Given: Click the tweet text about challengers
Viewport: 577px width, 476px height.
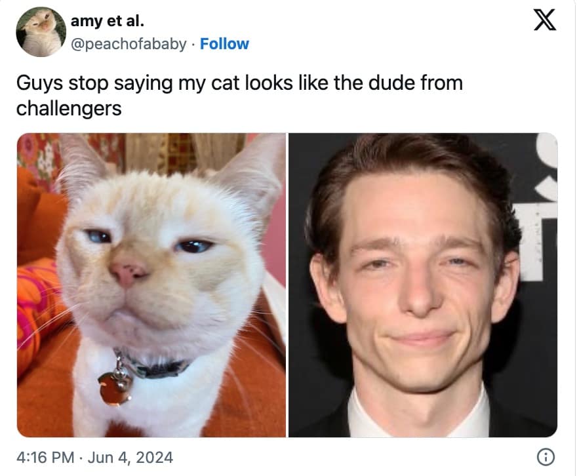Looking at the screenshot, I should [x=239, y=96].
